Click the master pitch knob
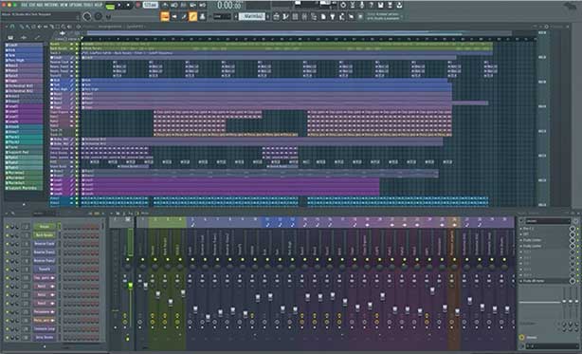 tap(99, 16)
